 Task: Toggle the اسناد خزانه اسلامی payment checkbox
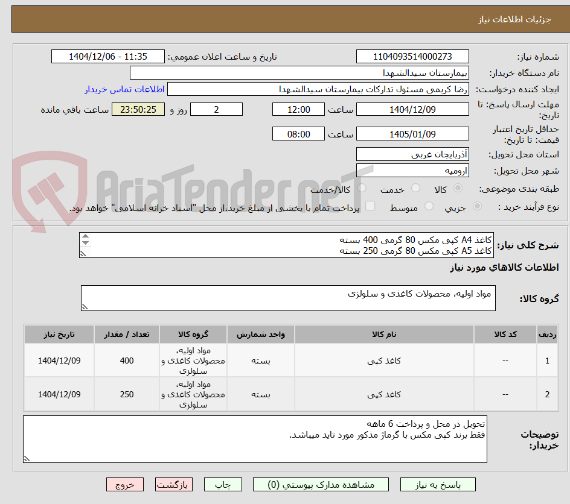(x=370, y=206)
